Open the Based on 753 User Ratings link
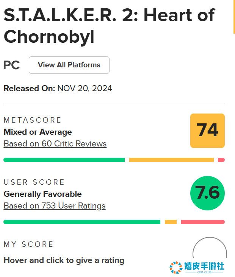Screen dimensions: 235x277 (55, 206)
